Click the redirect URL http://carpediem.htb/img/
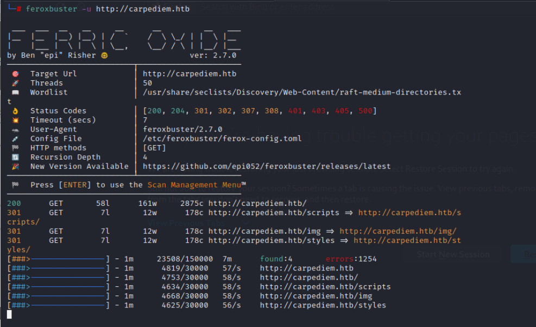The width and height of the screenshot is (536, 327). [x=398, y=231]
